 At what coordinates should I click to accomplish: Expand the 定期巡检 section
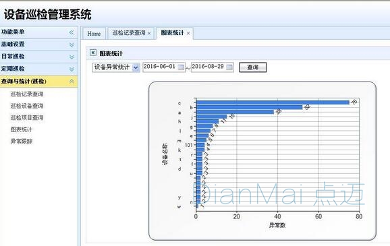tap(72, 69)
